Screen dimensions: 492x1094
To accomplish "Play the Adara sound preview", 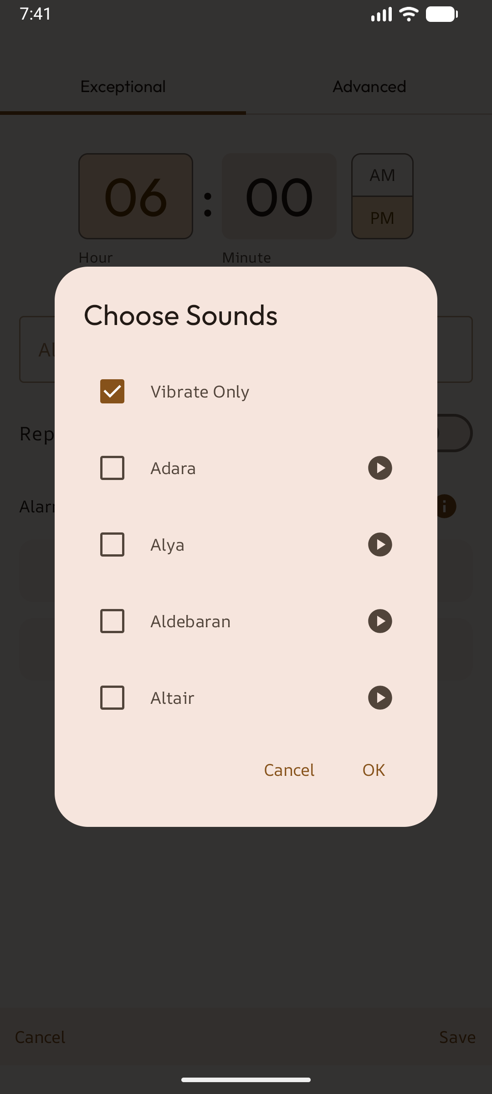I will pyautogui.click(x=379, y=468).
